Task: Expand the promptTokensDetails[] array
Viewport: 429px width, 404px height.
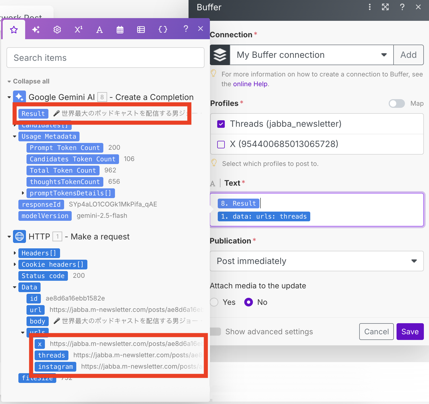Action: pyautogui.click(x=23, y=193)
